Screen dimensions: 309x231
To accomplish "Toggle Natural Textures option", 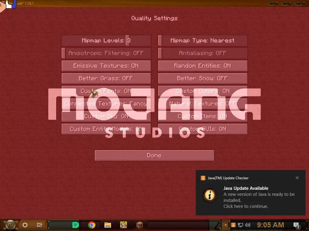I will tap(203, 104).
